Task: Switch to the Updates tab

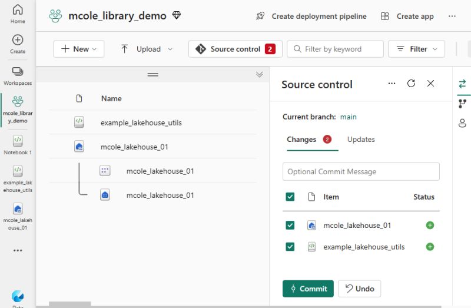Action: [x=361, y=140]
